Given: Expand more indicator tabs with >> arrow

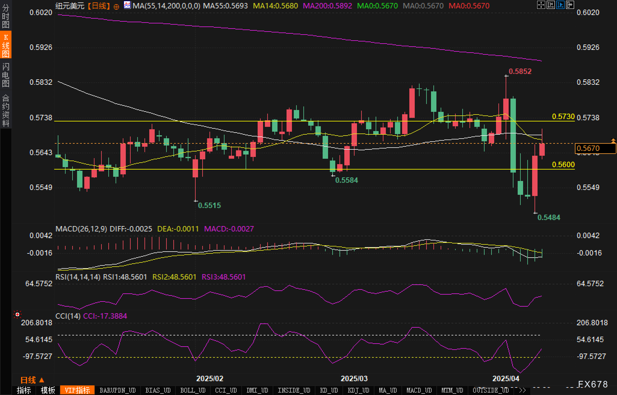Looking at the screenshot, I should tap(522, 390).
